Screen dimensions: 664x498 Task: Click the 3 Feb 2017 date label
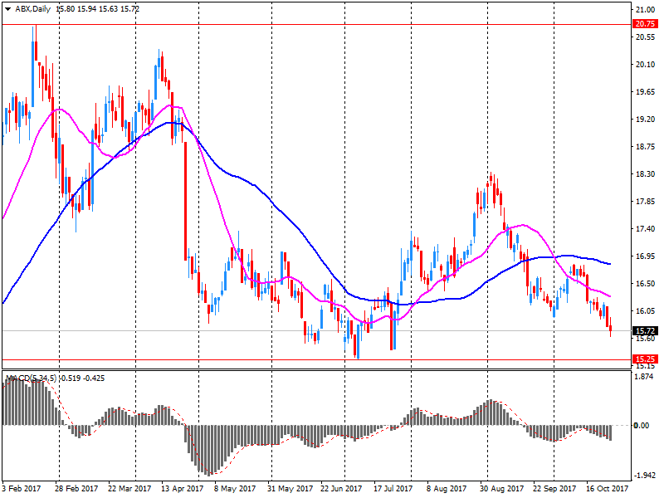22,489
